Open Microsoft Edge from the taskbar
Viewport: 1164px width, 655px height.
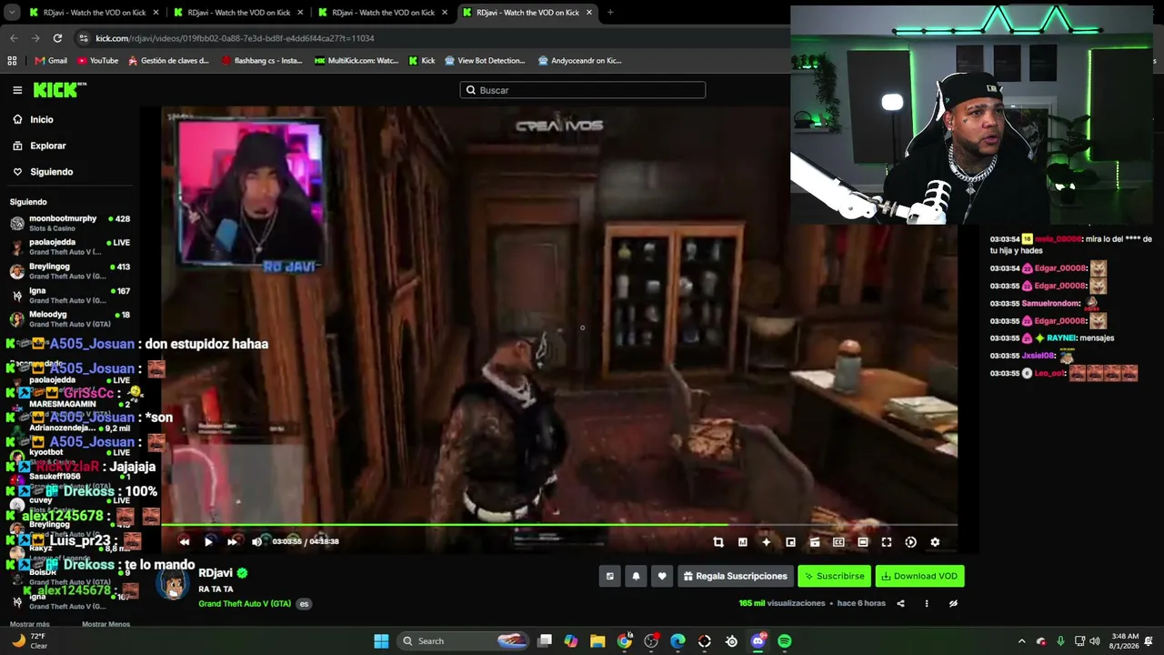[x=677, y=641]
